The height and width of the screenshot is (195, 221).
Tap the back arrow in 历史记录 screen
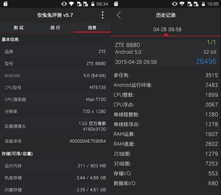point(119,15)
